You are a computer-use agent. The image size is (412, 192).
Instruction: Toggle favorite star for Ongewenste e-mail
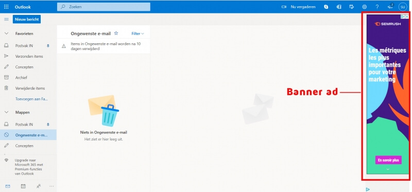[116, 33]
